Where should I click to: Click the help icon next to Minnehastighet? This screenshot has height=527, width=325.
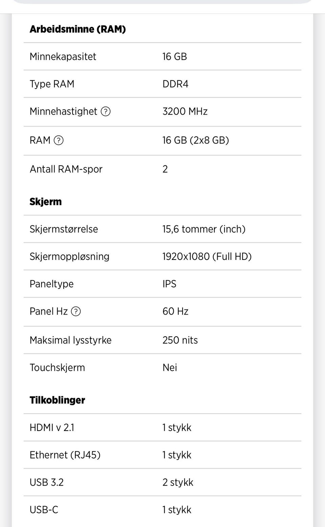[x=106, y=111]
